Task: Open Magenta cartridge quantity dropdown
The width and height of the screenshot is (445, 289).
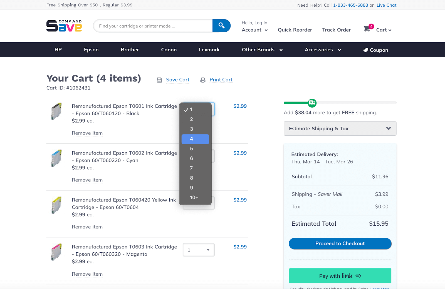Action: point(198,250)
